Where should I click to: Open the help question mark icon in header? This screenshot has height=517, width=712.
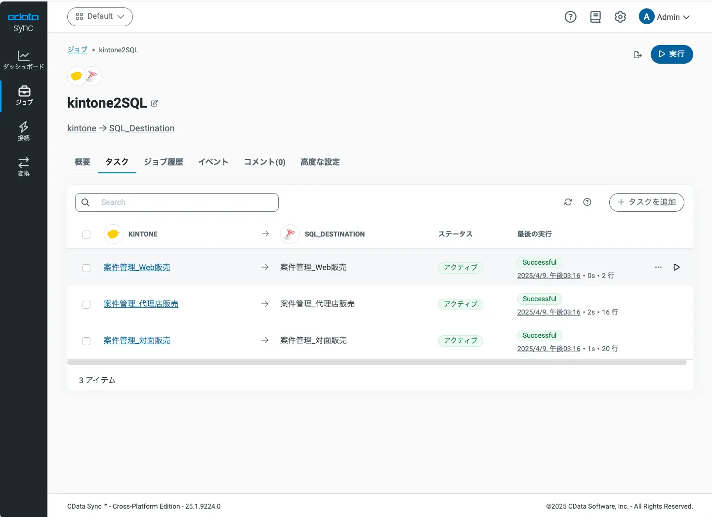point(570,17)
